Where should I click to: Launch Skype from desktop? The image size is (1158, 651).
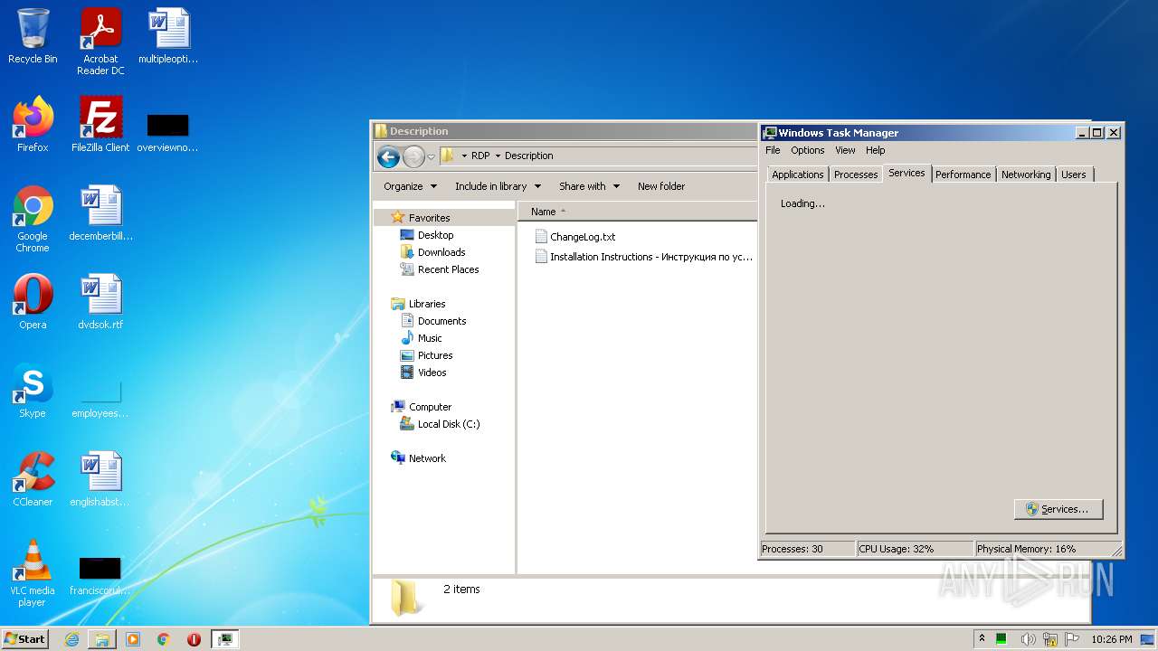point(33,391)
